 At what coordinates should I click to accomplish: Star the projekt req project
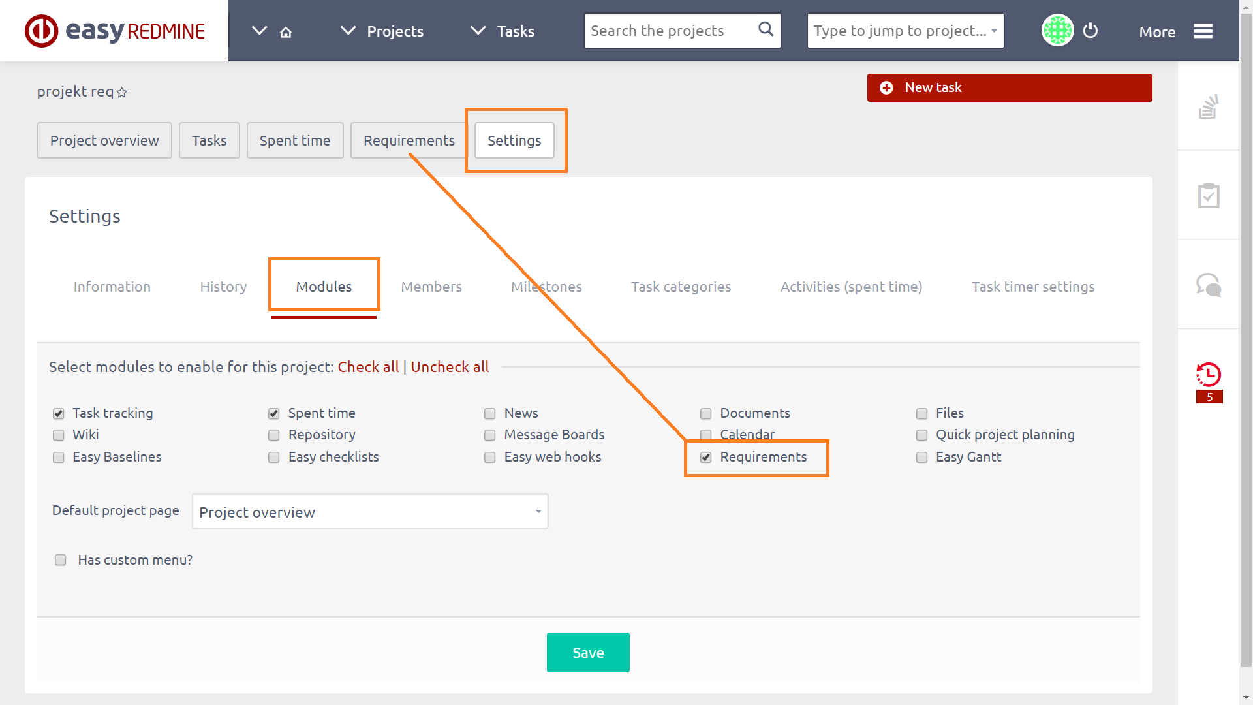[122, 93]
